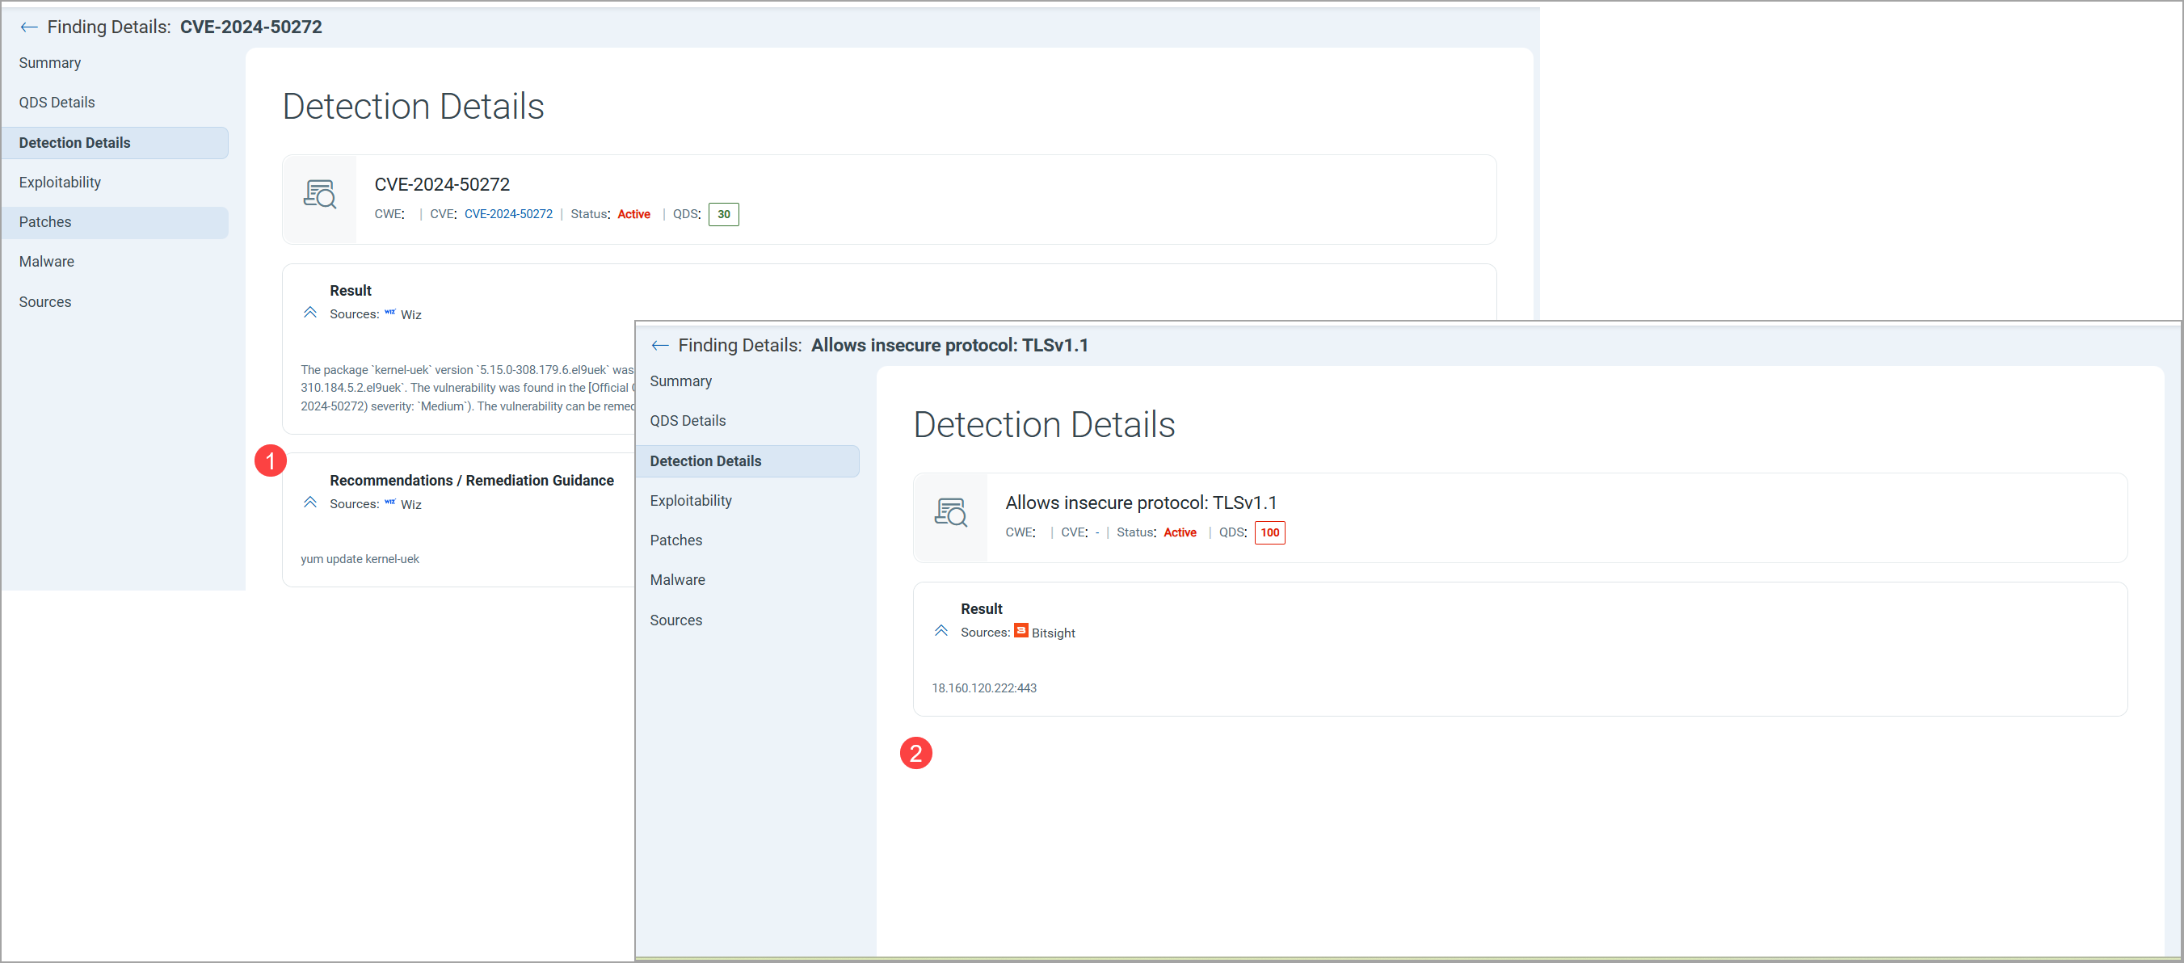
Task: Click the detection magnifier icon for TLSv1.1
Action: pyautogui.click(x=950, y=513)
